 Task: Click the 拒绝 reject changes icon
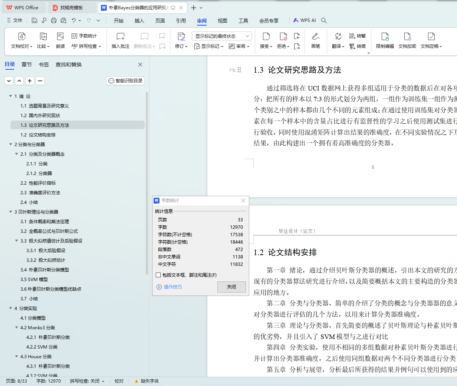283,36
